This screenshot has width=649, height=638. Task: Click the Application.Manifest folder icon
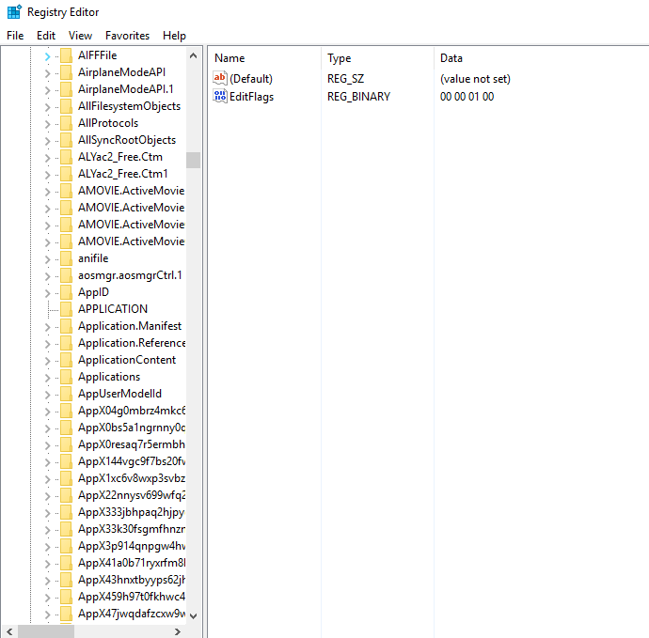[66, 326]
